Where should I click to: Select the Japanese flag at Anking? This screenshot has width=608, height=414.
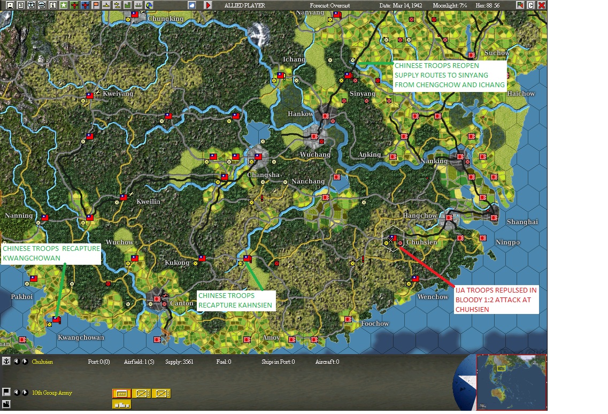click(x=393, y=157)
